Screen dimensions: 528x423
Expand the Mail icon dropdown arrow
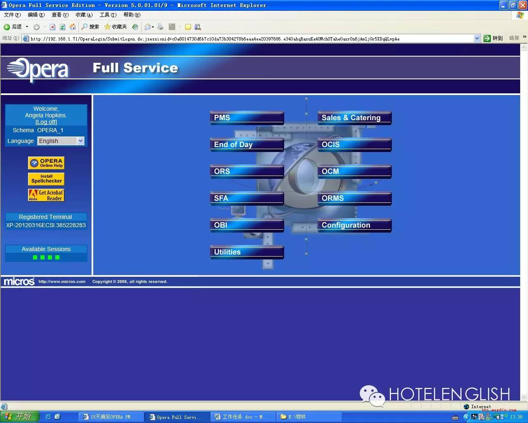[153, 27]
